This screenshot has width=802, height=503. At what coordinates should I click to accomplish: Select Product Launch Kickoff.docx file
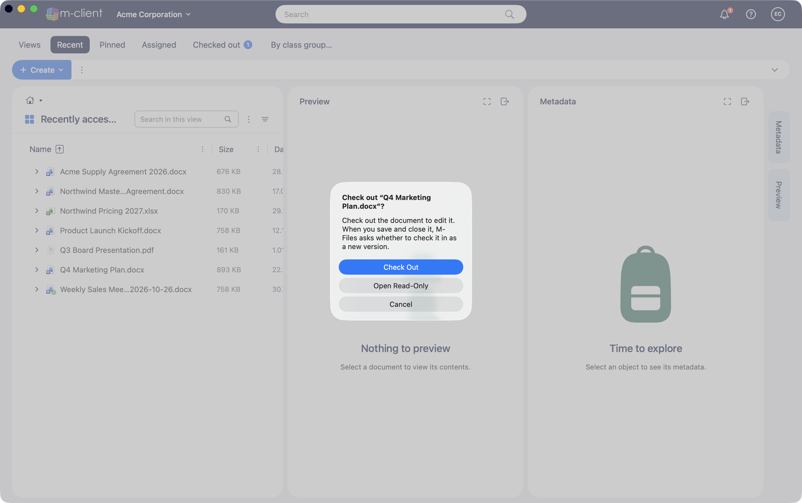(111, 231)
